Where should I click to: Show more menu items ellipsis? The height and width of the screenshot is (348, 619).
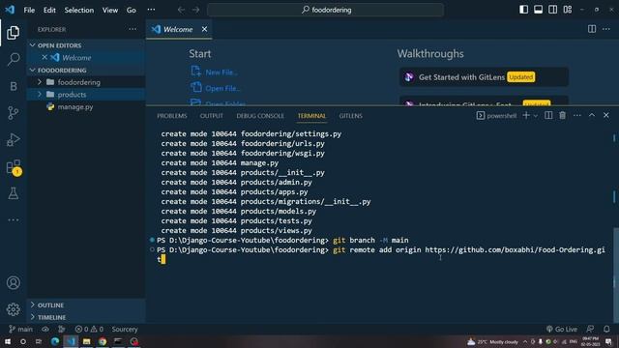tap(151, 10)
